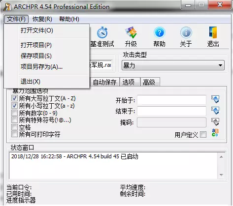This screenshot has width=233, height=206.
Task: Select 保存项目(S) menu entry
Action: point(47,56)
